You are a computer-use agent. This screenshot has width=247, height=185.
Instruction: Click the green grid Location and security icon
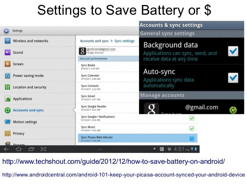(7, 87)
